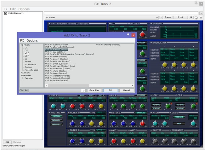Select VST: ReaEQ (Cockos) in the list
The image size is (205, 150).
tap(55, 52)
